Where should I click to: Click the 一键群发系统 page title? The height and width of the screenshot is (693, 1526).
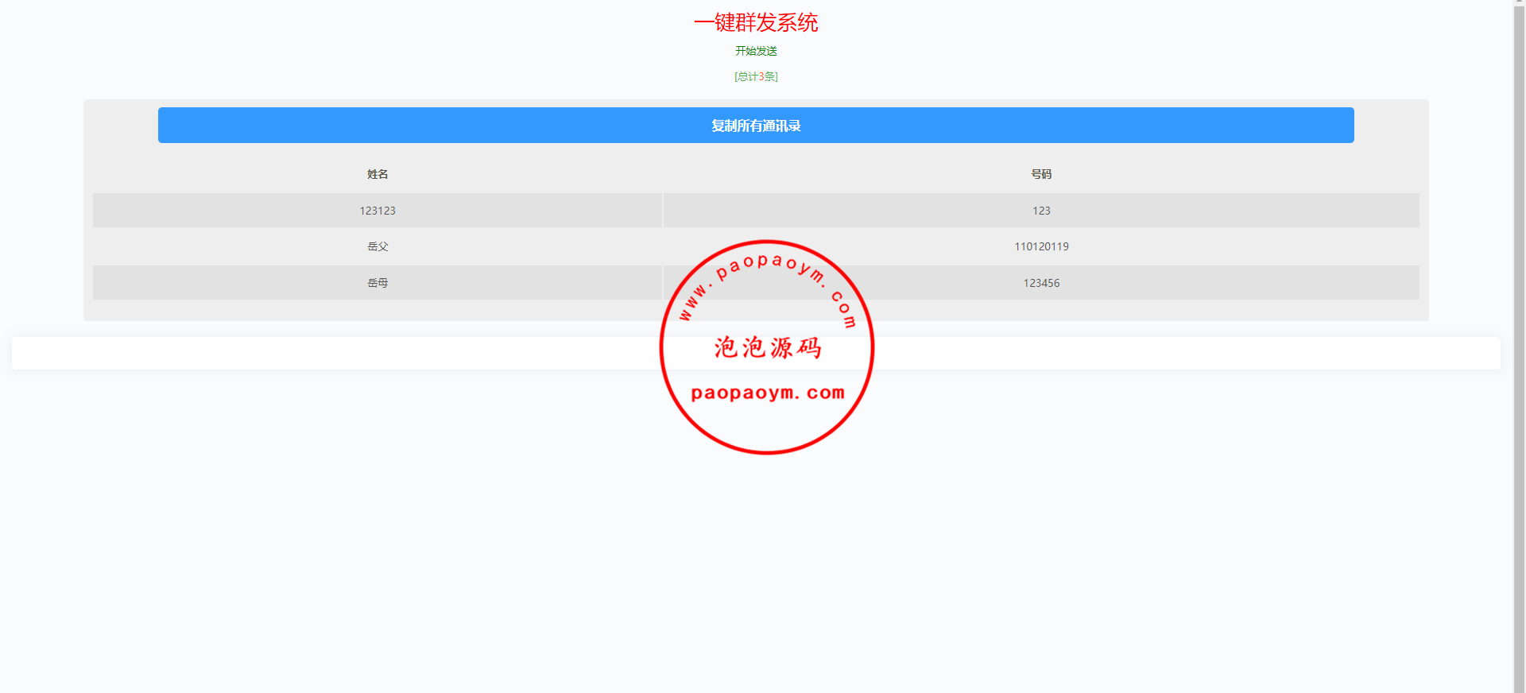[756, 22]
